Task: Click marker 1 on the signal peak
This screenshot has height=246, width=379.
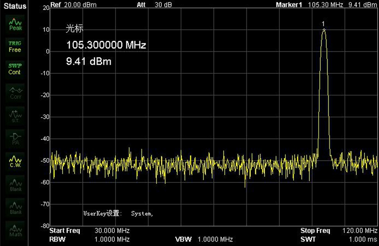Action: coord(323,28)
